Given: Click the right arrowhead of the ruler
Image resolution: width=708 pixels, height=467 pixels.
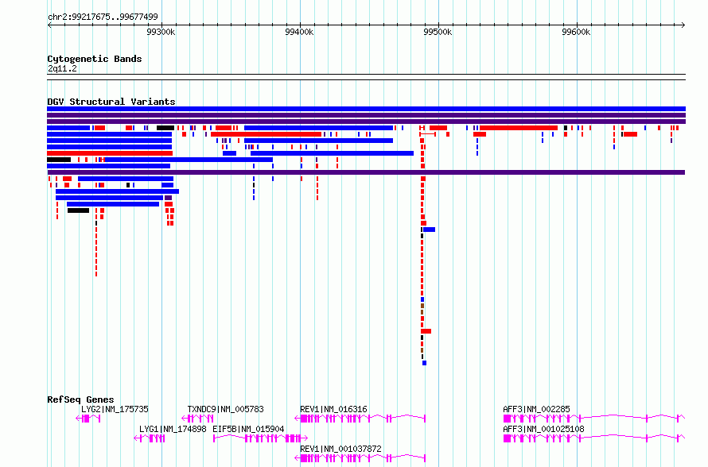Looking at the screenshot, I should tap(683, 25).
